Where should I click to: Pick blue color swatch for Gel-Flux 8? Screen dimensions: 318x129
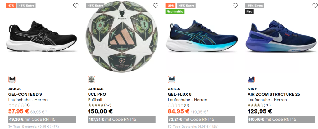coord(171,80)
